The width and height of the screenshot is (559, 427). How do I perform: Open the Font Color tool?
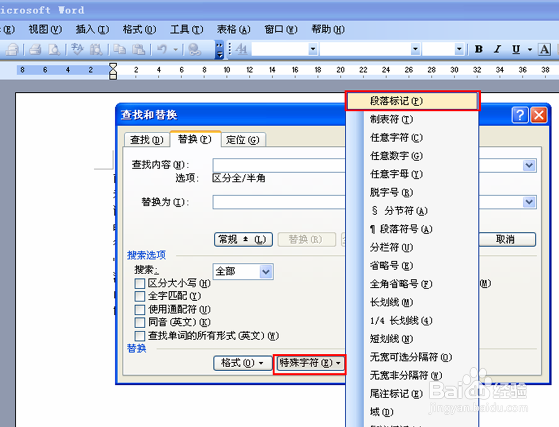[544, 49]
